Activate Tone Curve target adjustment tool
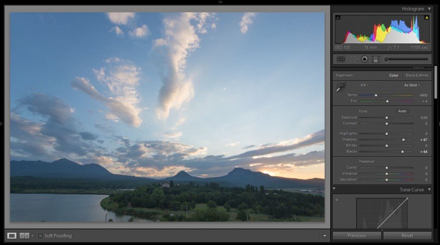 point(337,200)
